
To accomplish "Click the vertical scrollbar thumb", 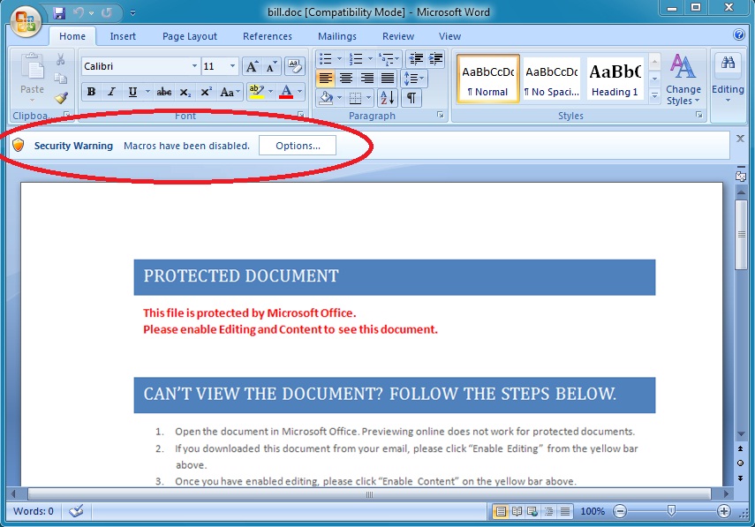I will [741, 235].
